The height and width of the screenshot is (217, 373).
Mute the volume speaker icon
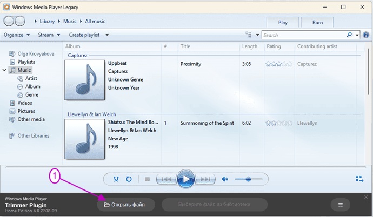[x=225, y=179]
